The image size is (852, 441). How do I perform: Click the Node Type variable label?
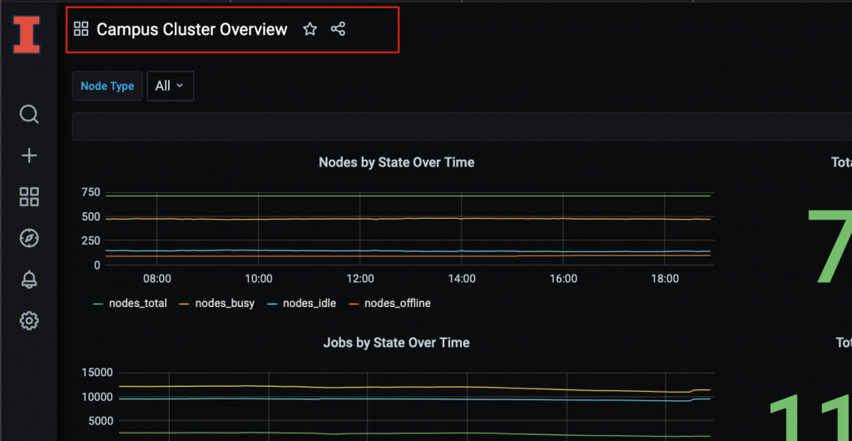(107, 86)
